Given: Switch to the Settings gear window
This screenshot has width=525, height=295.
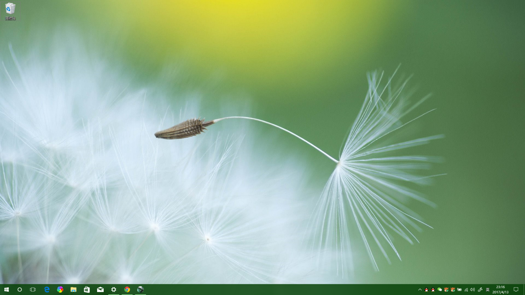Looking at the screenshot, I should (x=114, y=289).
